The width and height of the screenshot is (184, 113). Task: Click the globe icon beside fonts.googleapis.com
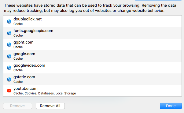[x=9, y=33]
